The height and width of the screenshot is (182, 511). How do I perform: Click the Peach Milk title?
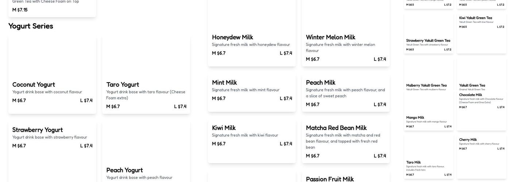320,83
